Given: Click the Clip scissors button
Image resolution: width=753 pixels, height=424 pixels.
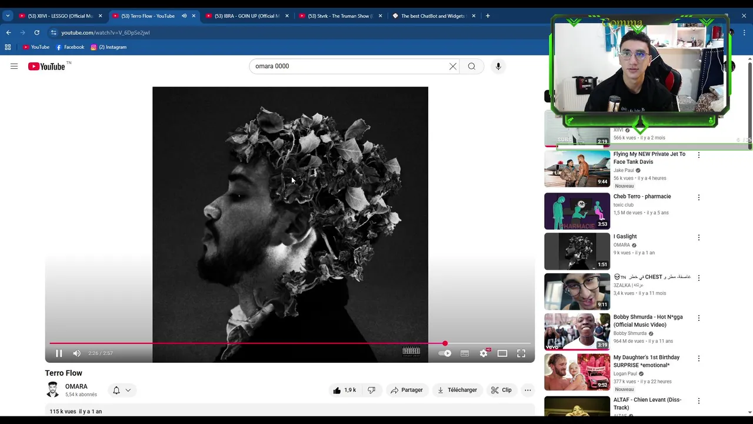Looking at the screenshot, I should tap(501, 390).
